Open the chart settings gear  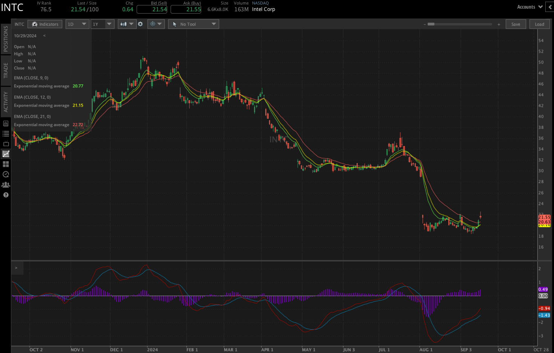pyautogui.click(x=140, y=24)
